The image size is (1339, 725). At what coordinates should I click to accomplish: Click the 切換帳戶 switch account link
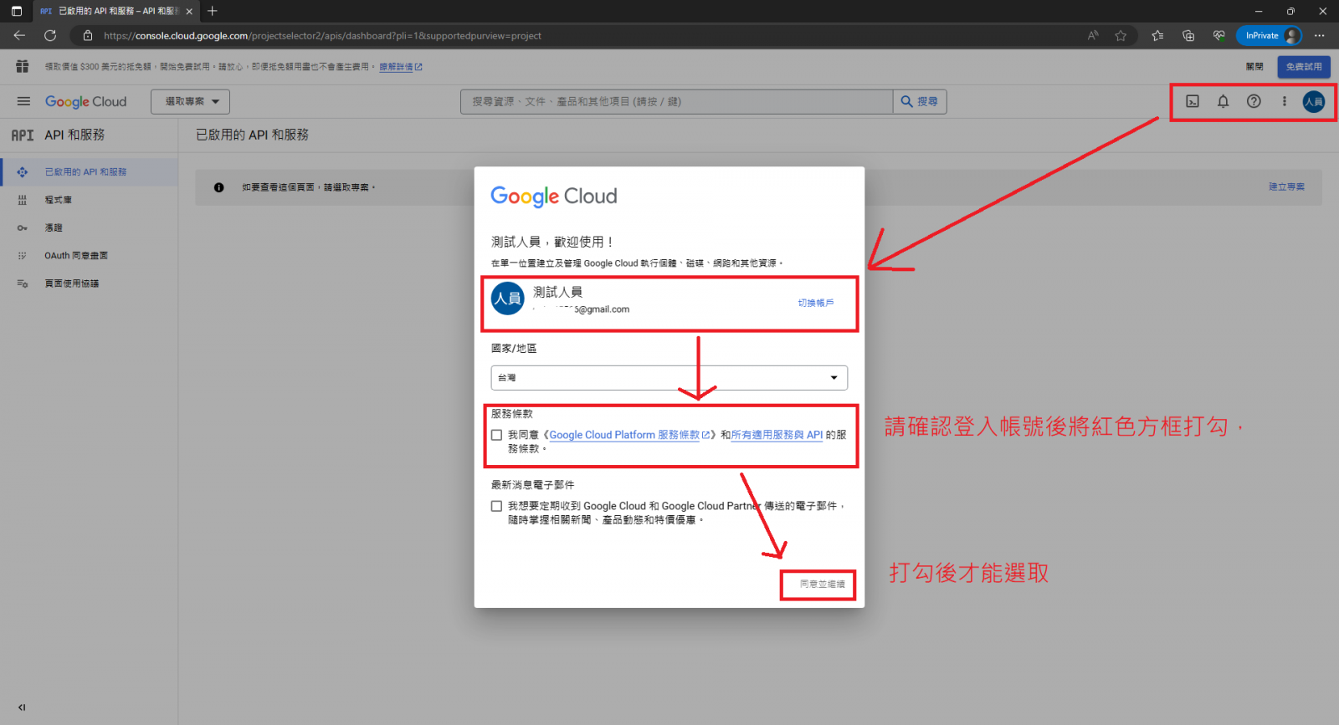[816, 303]
